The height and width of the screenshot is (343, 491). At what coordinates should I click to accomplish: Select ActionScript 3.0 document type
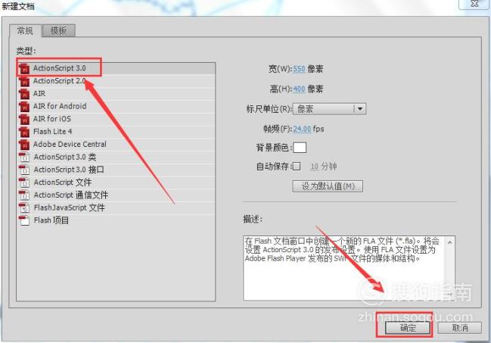[x=116, y=68]
